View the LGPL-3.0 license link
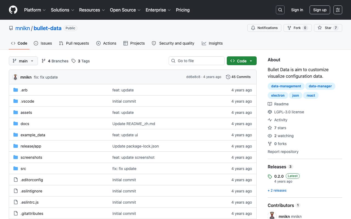This screenshot has width=351, height=219. pos(286,112)
